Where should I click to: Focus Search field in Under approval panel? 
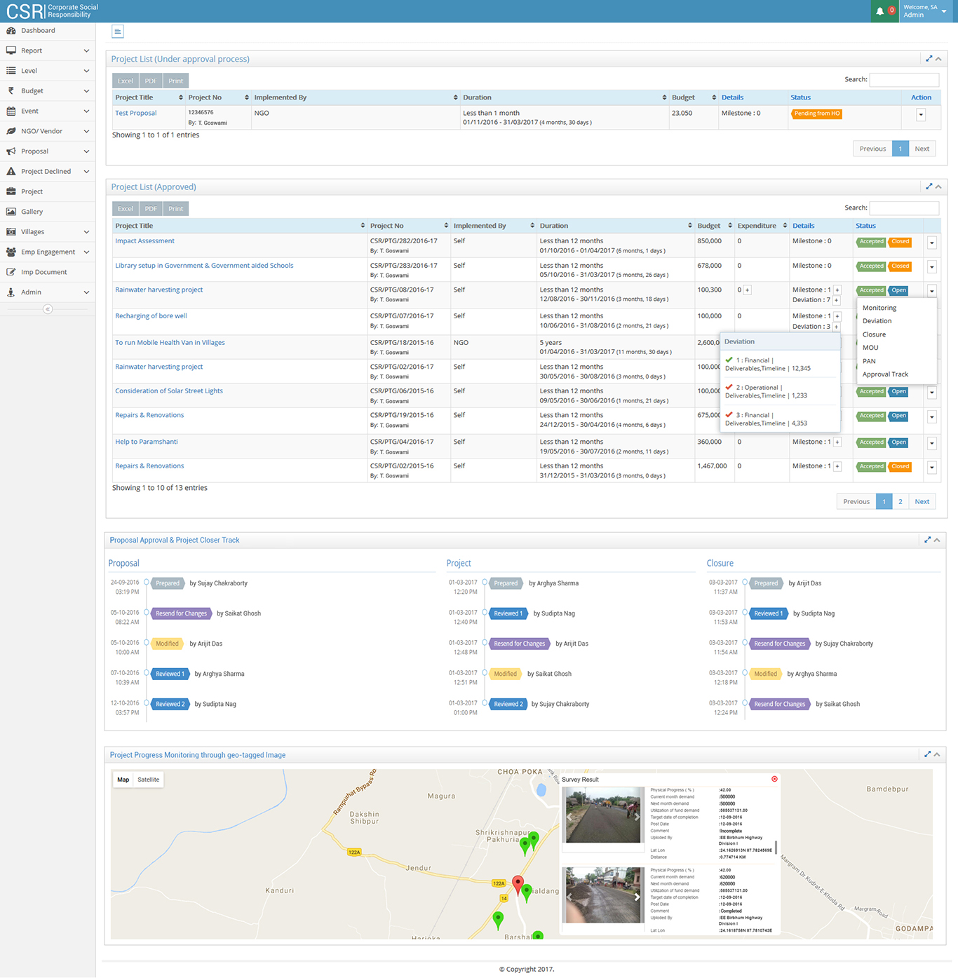(x=904, y=80)
